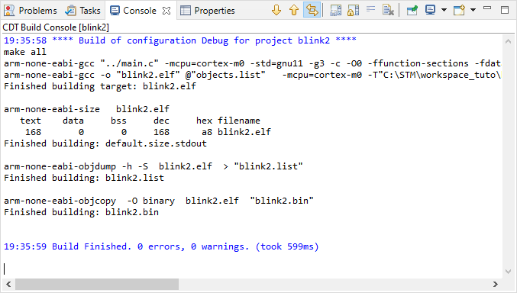Viewport: 517px width, 293px height.
Task: Click the word wrap lines icon
Action: pyautogui.click(x=371, y=9)
